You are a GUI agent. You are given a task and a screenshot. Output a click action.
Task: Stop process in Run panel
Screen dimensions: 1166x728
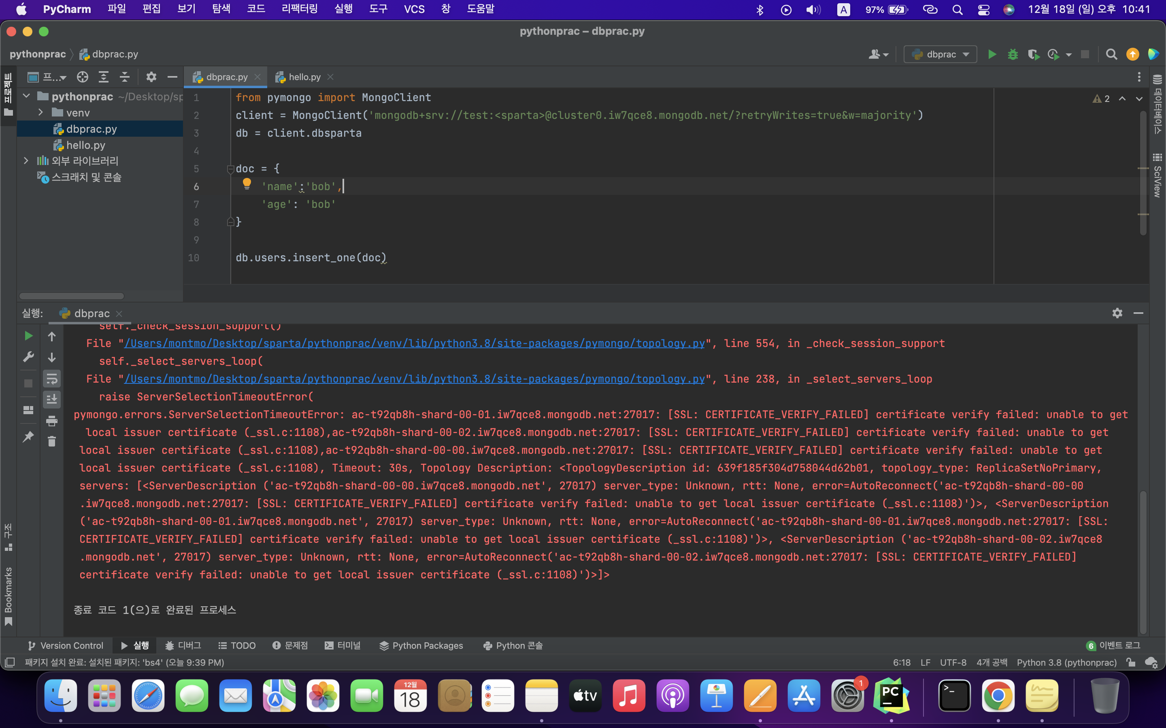[28, 383]
